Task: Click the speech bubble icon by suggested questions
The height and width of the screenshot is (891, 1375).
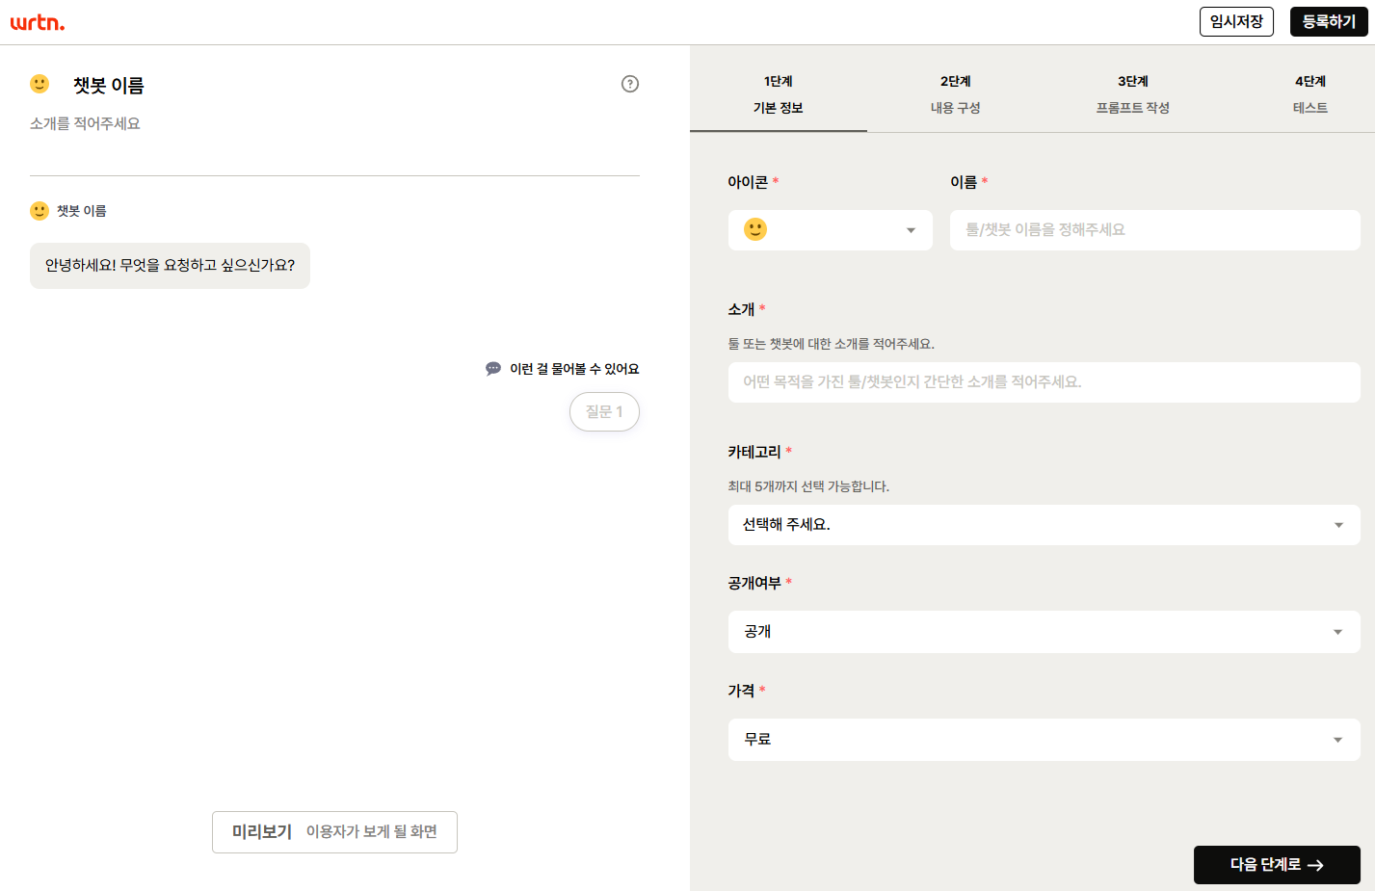Action: point(493,369)
